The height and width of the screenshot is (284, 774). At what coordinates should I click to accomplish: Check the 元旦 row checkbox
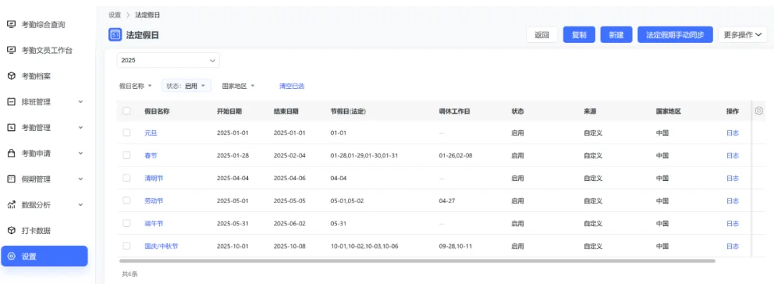(x=126, y=132)
